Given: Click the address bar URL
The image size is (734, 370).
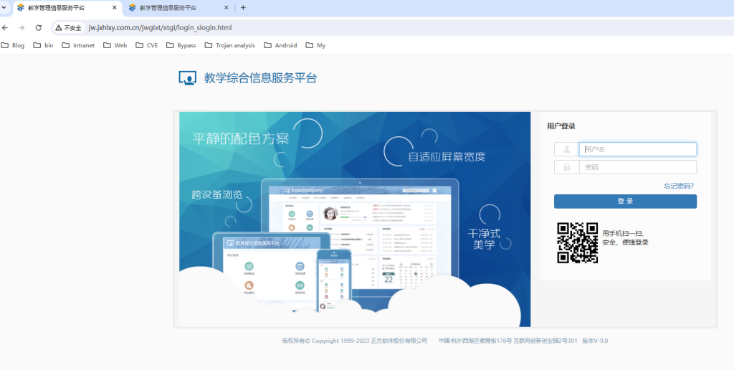Looking at the screenshot, I should [161, 27].
